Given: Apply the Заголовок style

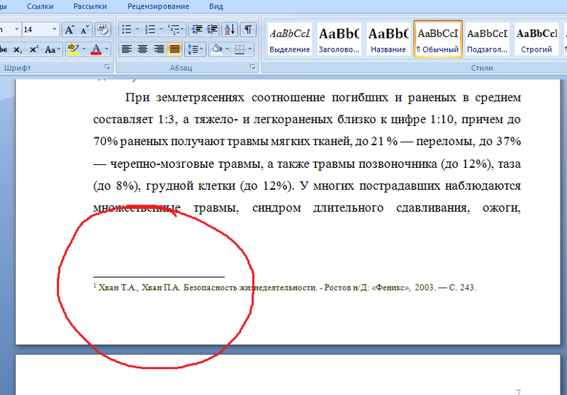Looking at the screenshot, I should pyautogui.click(x=339, y=39).
